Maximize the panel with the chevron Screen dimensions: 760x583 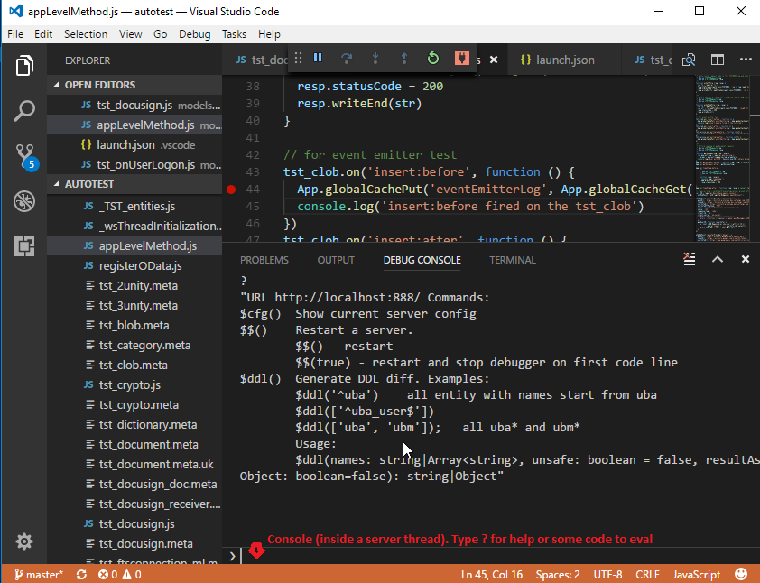[x=717, y=259]
